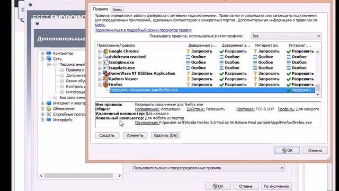Click Google Chrome's trusted zone Запросить status
Screen dimensions: 339x191
(199, 51)
